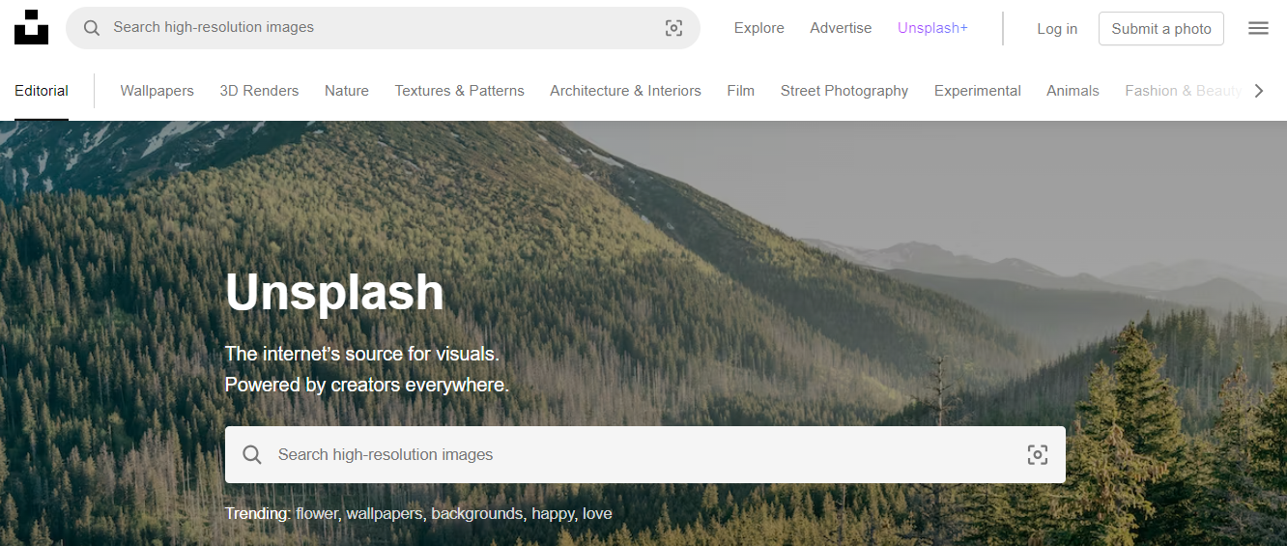Show more categories with right chevron
This screenshot has width=1287, height=546.
tap(1258, 91)
